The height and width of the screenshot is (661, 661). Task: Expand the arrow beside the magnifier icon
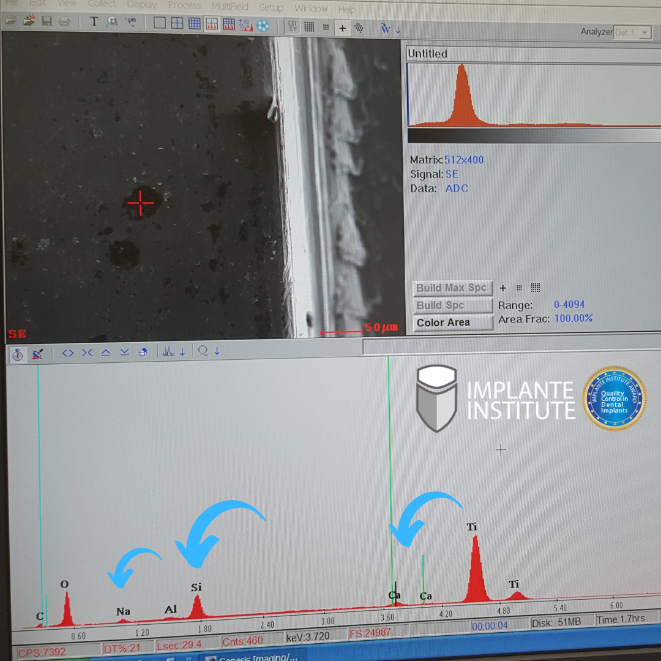click(217, 352)
